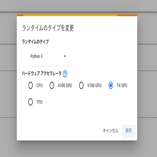157x157 pixels.
Task: Click the ランタイムのタイプ section heading
Action: [35, 42]
